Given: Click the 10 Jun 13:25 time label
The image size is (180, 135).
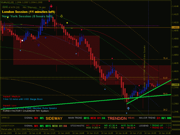Looking at the screenshot, I should [x=50, y=133].
